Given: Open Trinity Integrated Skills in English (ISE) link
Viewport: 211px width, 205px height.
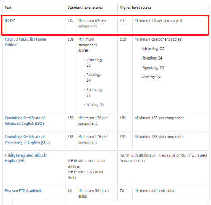Looking at the screenshot, I should click(26, 158).
